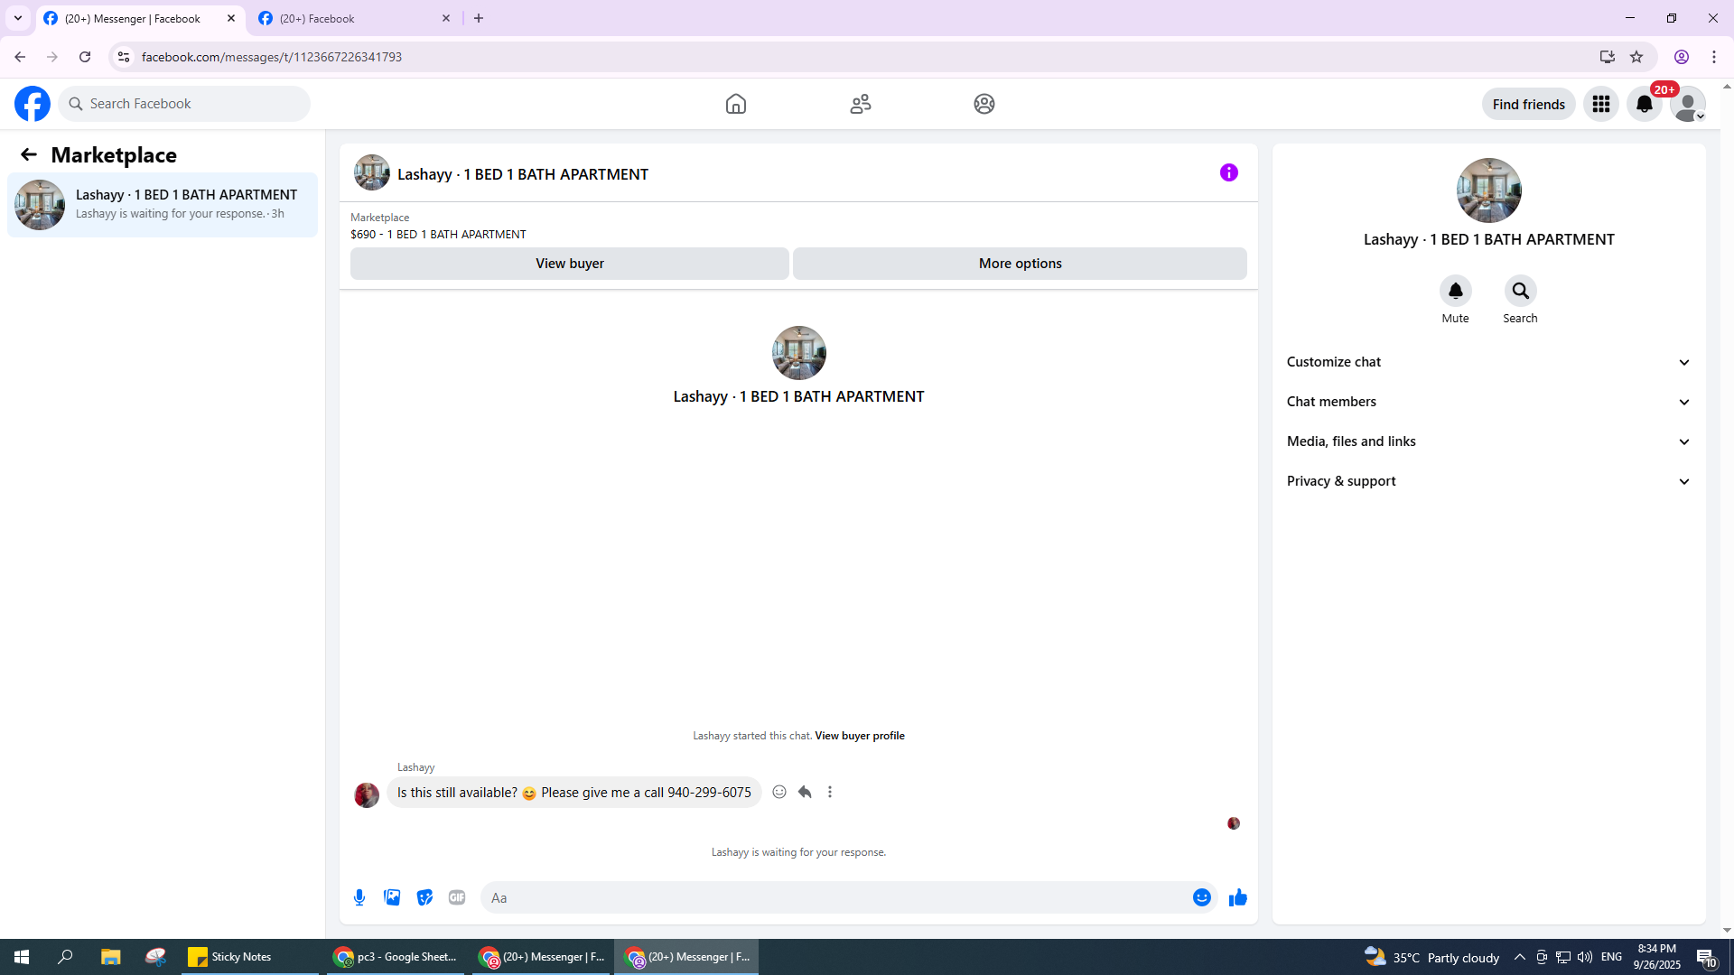React to Lashayy's message with the emoji icon
1734x975 pixels.
pyautogui.click(x=779, y=792)
